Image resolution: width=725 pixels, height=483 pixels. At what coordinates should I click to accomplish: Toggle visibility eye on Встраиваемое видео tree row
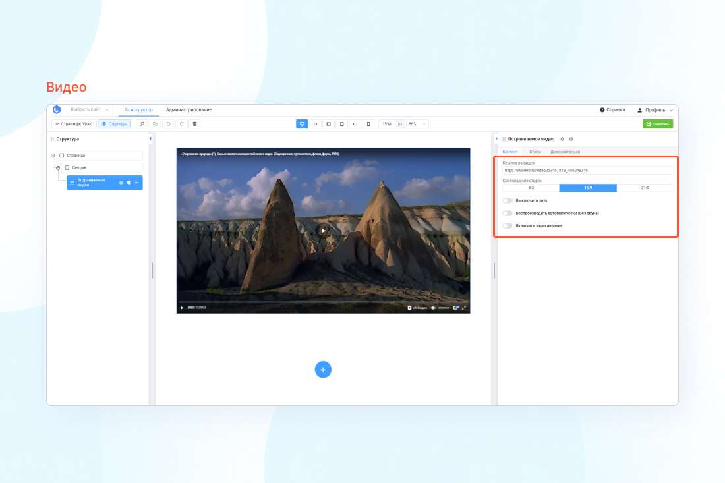click(121, 183)
